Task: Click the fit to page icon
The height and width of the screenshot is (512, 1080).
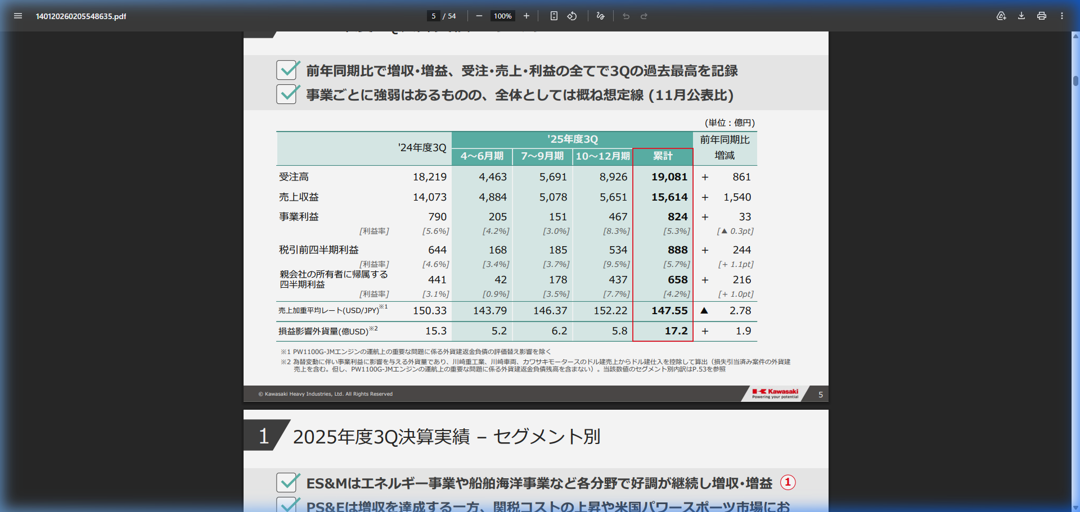Action: click(x=554, y=16)
